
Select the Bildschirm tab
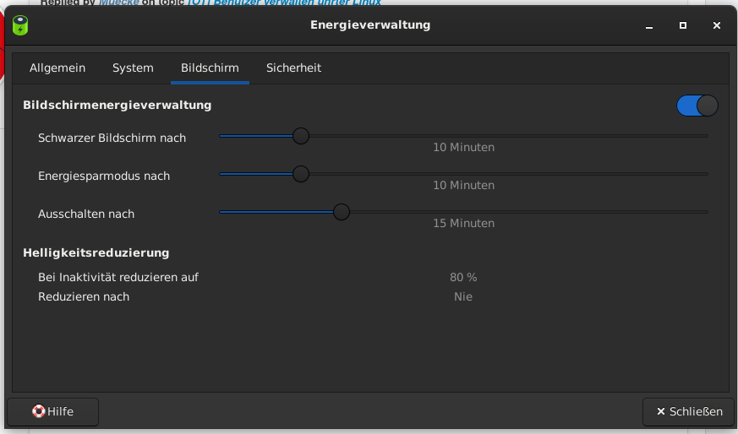(x=210, y=68)
